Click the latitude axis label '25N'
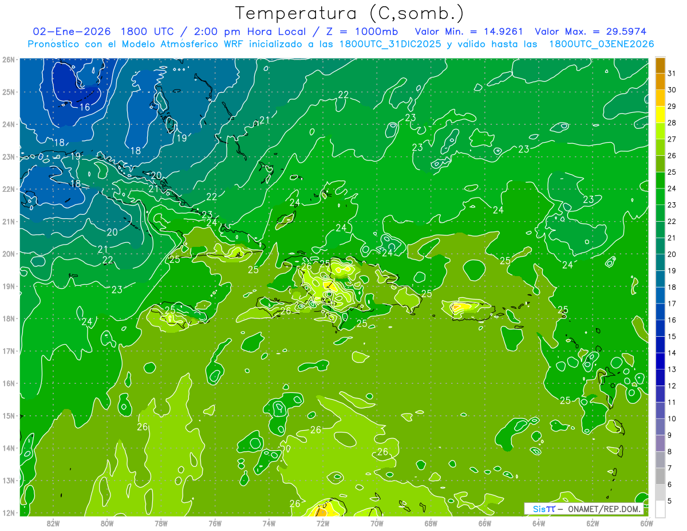This screenshot has width=687, height=531. point(8,92)
